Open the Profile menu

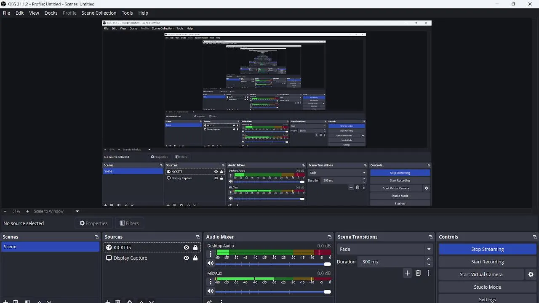(x=69, y=13)
